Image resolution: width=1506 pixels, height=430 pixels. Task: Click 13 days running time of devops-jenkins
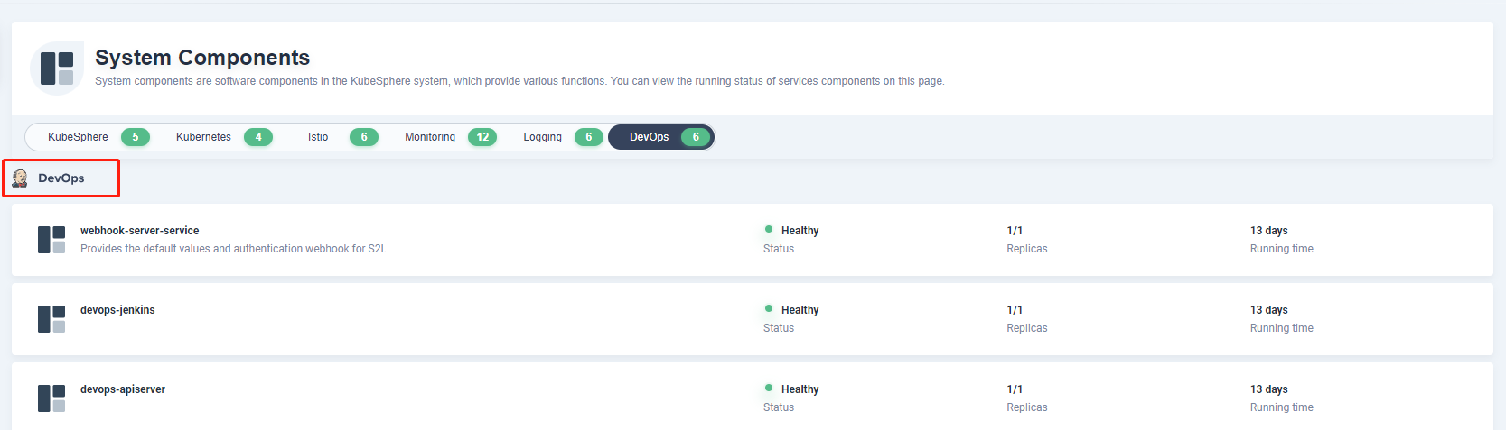pos(1269,310)
